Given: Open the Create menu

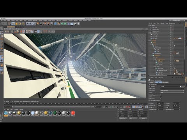Looking at the screenshot, I should click(x=9, y=21).
